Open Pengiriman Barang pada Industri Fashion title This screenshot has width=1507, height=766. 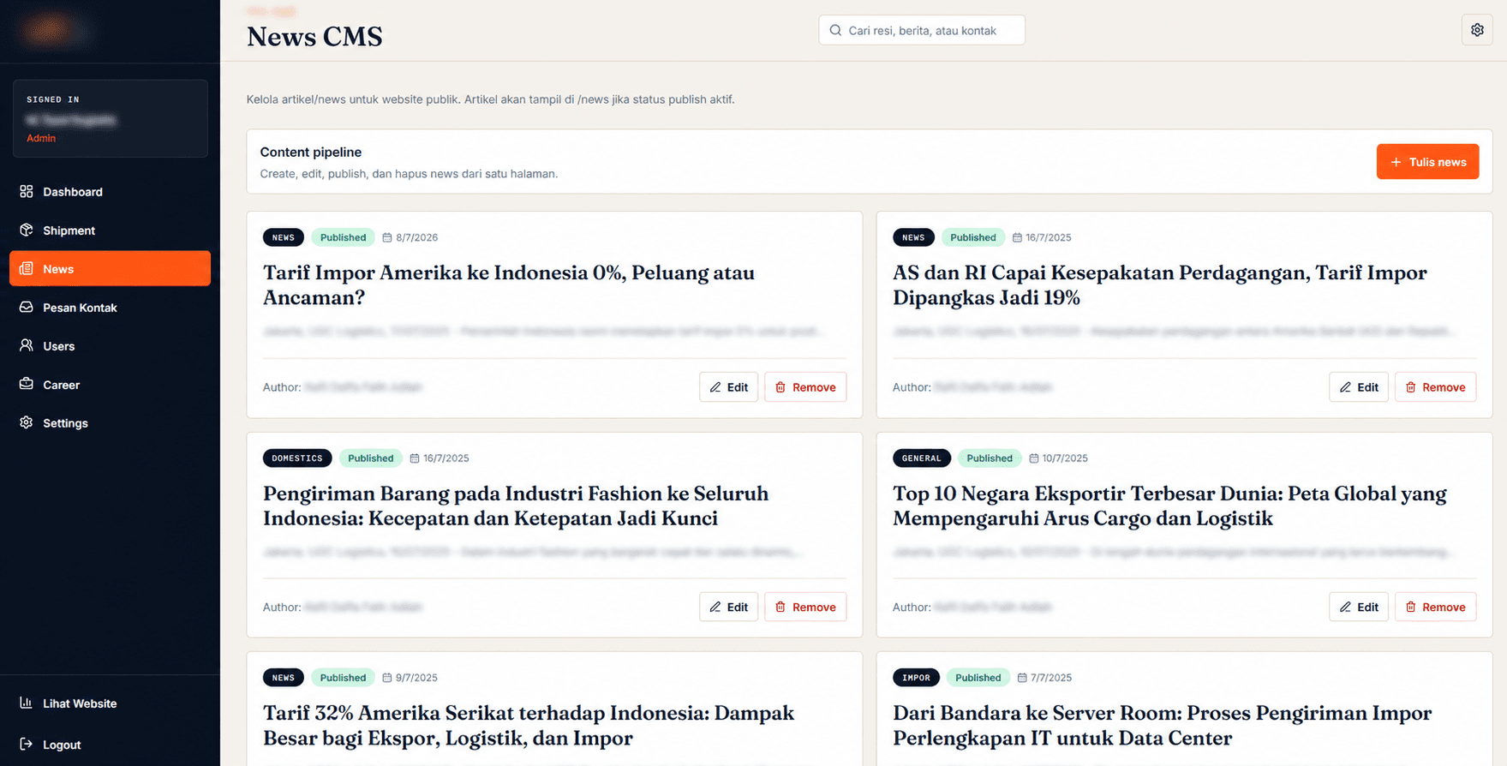click(516, 506)
